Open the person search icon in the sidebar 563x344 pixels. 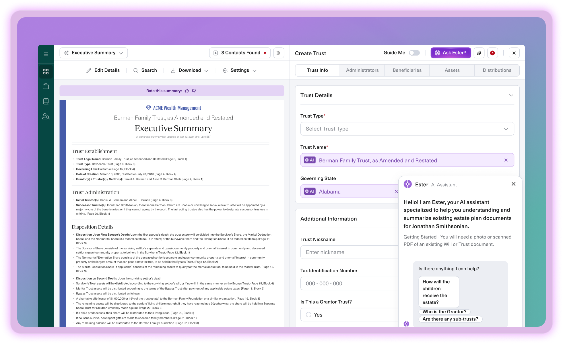46,116
